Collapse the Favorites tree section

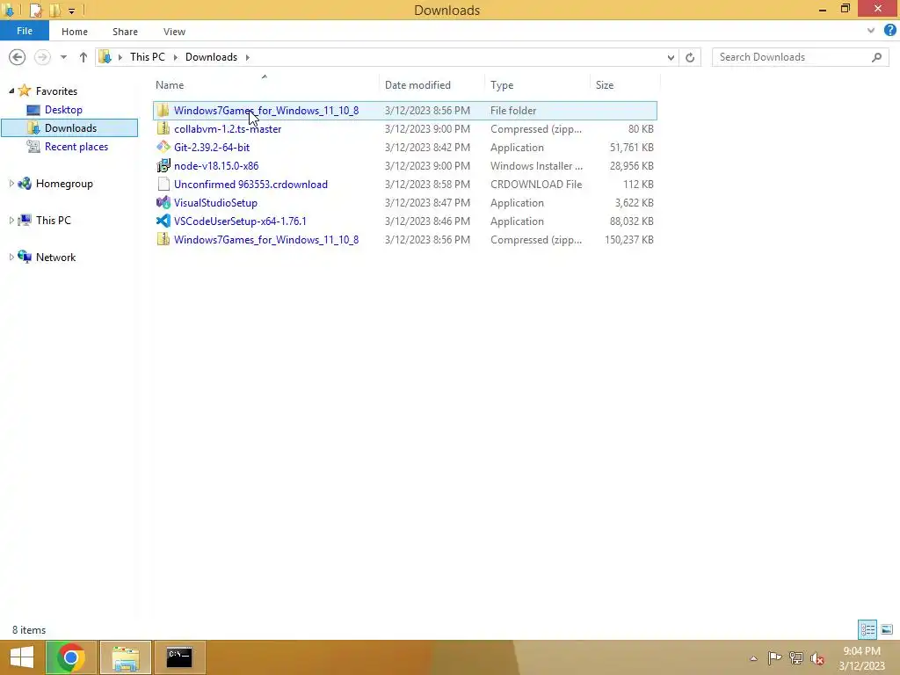tap(11, 91)
